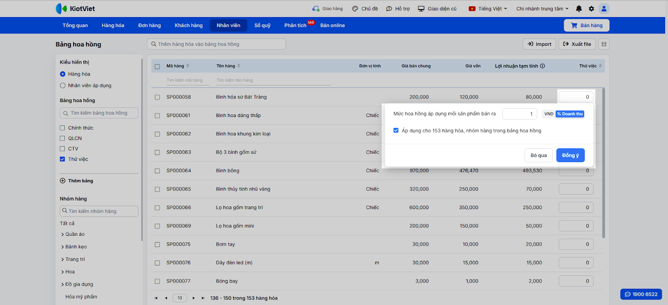Select Nhân viên áp dụng radio button

coord(63,85)
